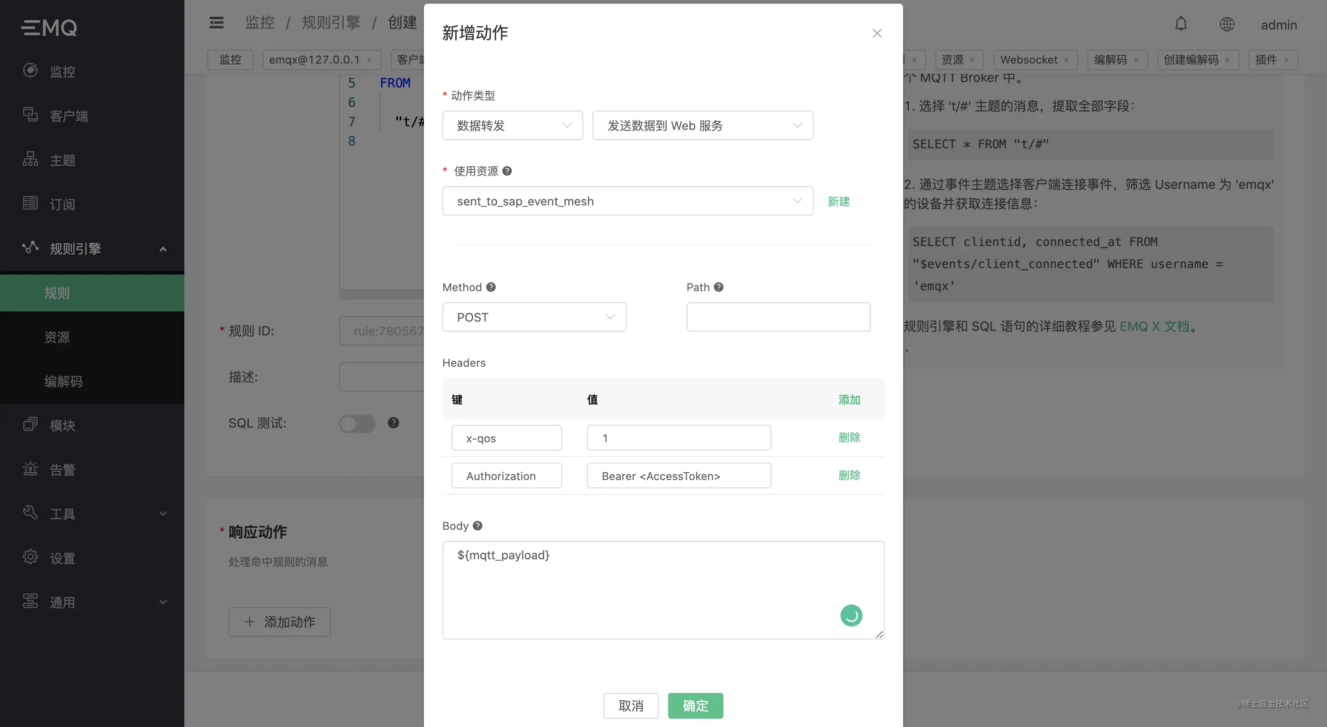Viewport: 1327px width, 727px height.
Task: Click the 通用 general icon in the sidebar
Action: [x=30, y=601]
